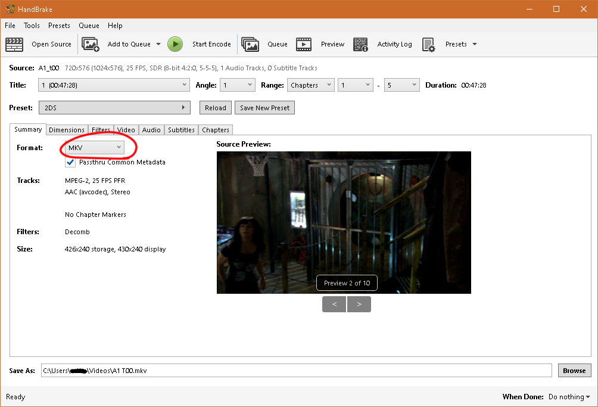Switch to the Audio tab
The width and height of the screenshot is (598, 407).
[151, 130]
